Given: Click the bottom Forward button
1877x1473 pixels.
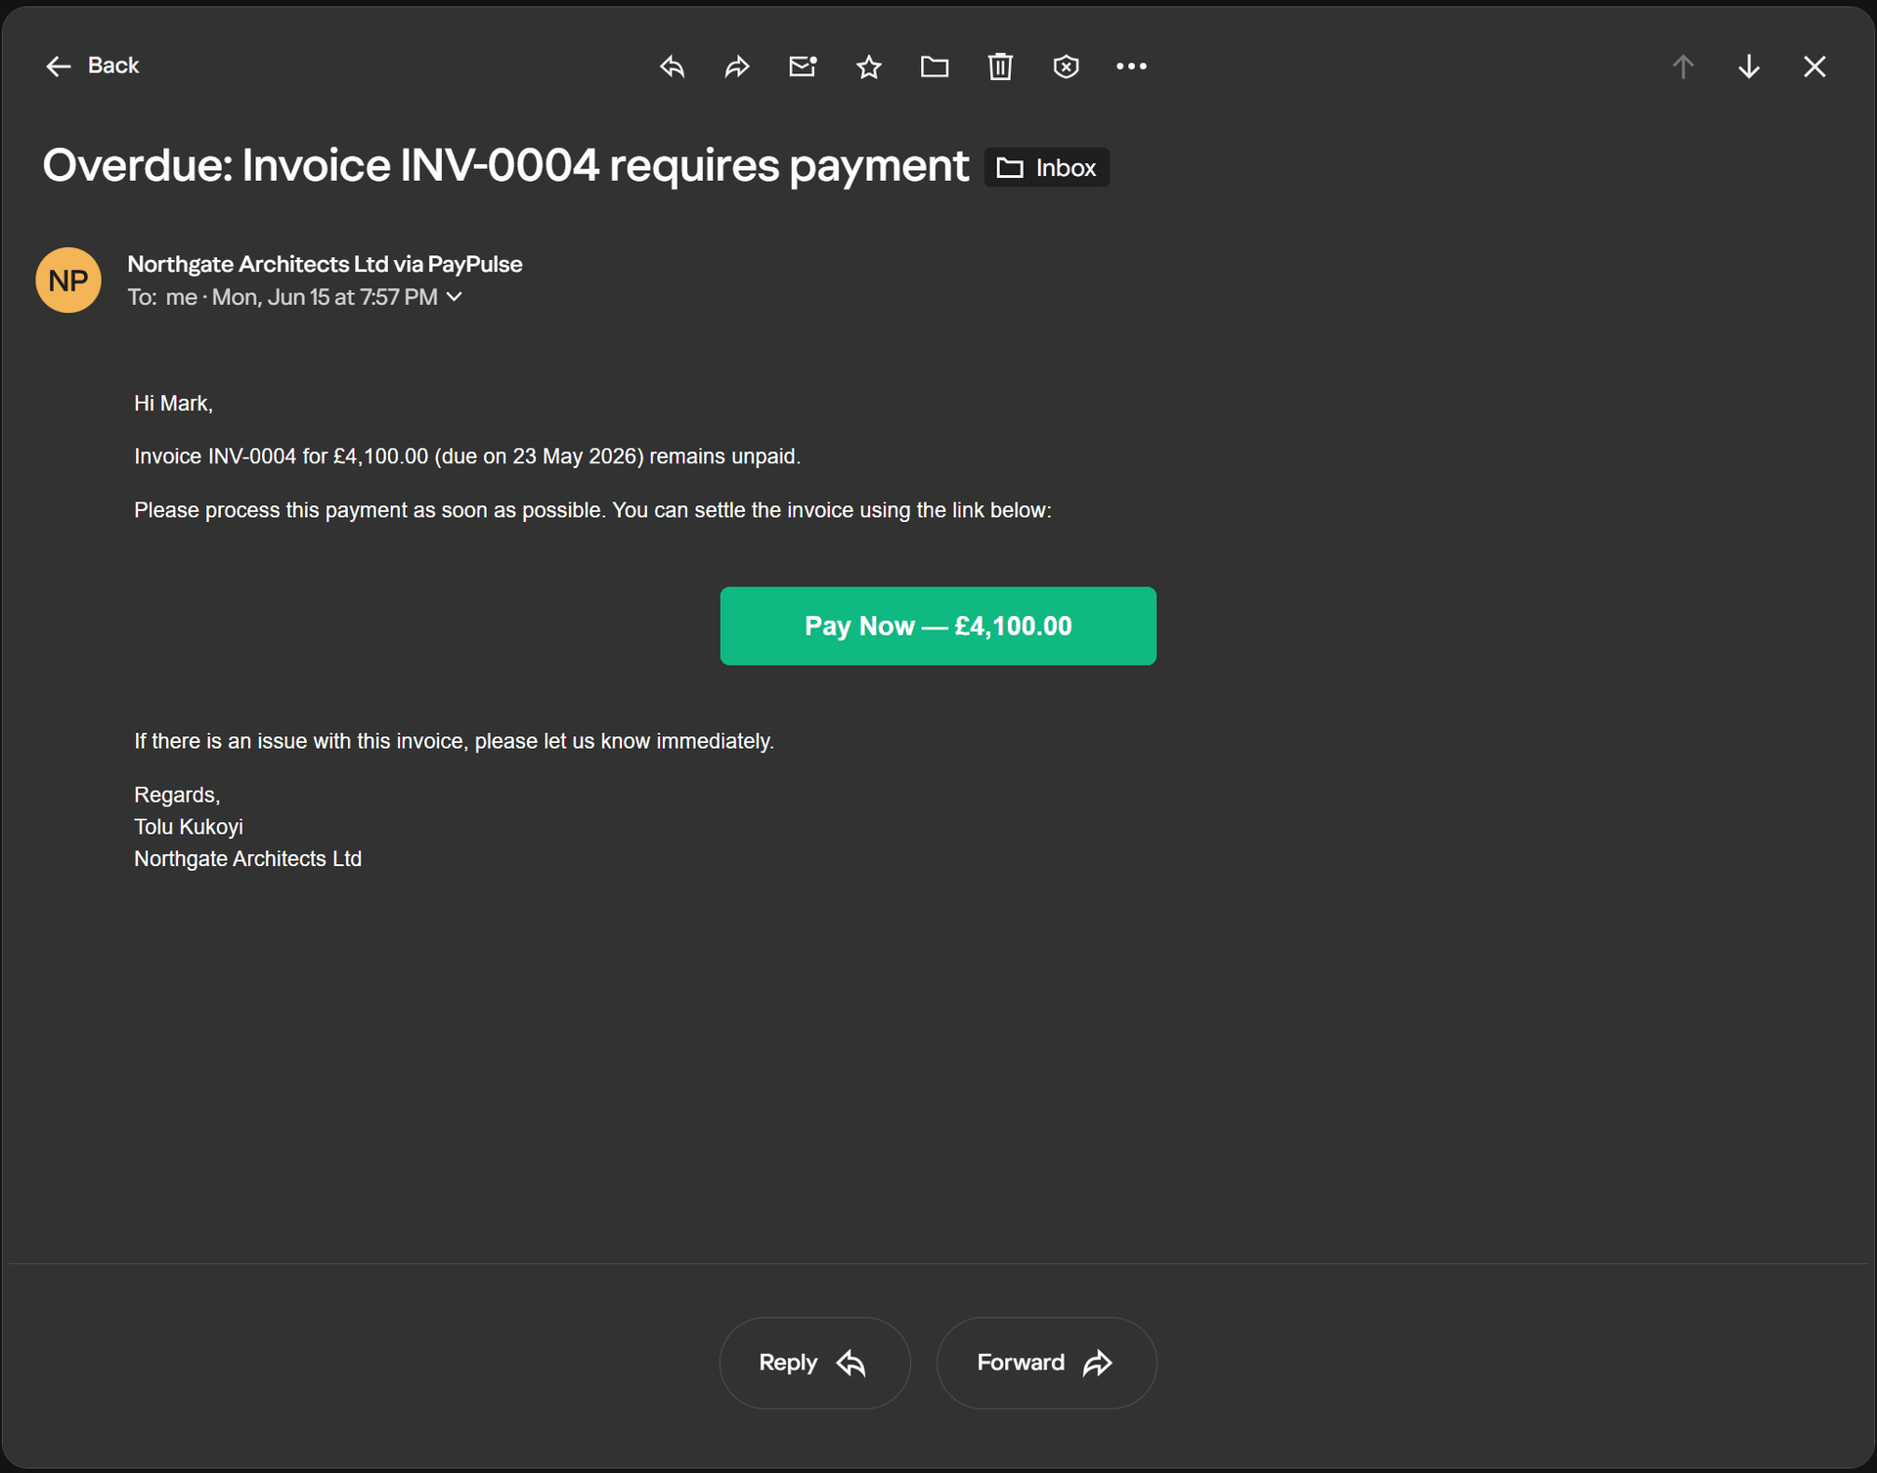Looking at the screenshot, I should coord(1046,1363).
